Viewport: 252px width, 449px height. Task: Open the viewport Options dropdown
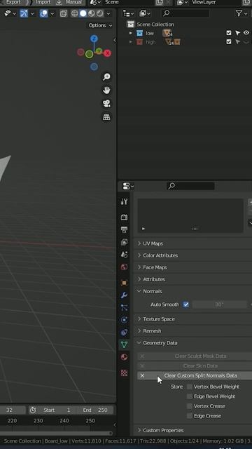click(x=100, y=25)
